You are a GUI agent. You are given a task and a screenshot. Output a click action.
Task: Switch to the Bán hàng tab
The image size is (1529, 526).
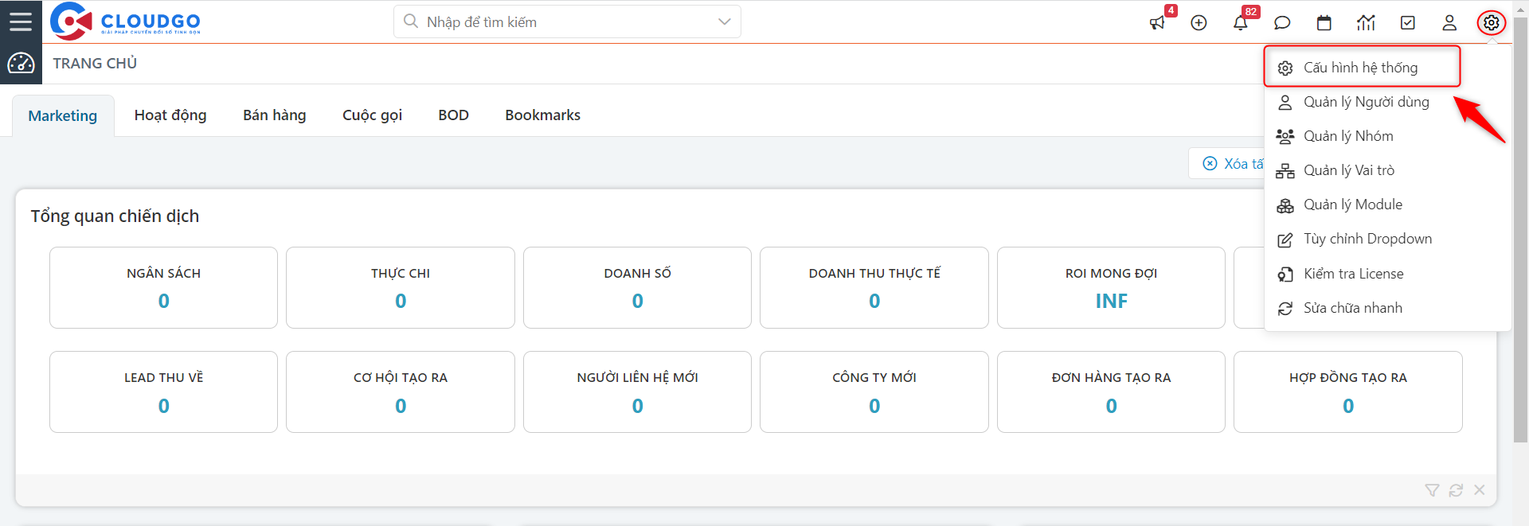(274, 115)
